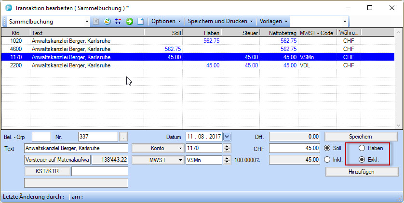404x203 pixels.
Task: Open the MWST dropdown button
Action: point(157,160)
